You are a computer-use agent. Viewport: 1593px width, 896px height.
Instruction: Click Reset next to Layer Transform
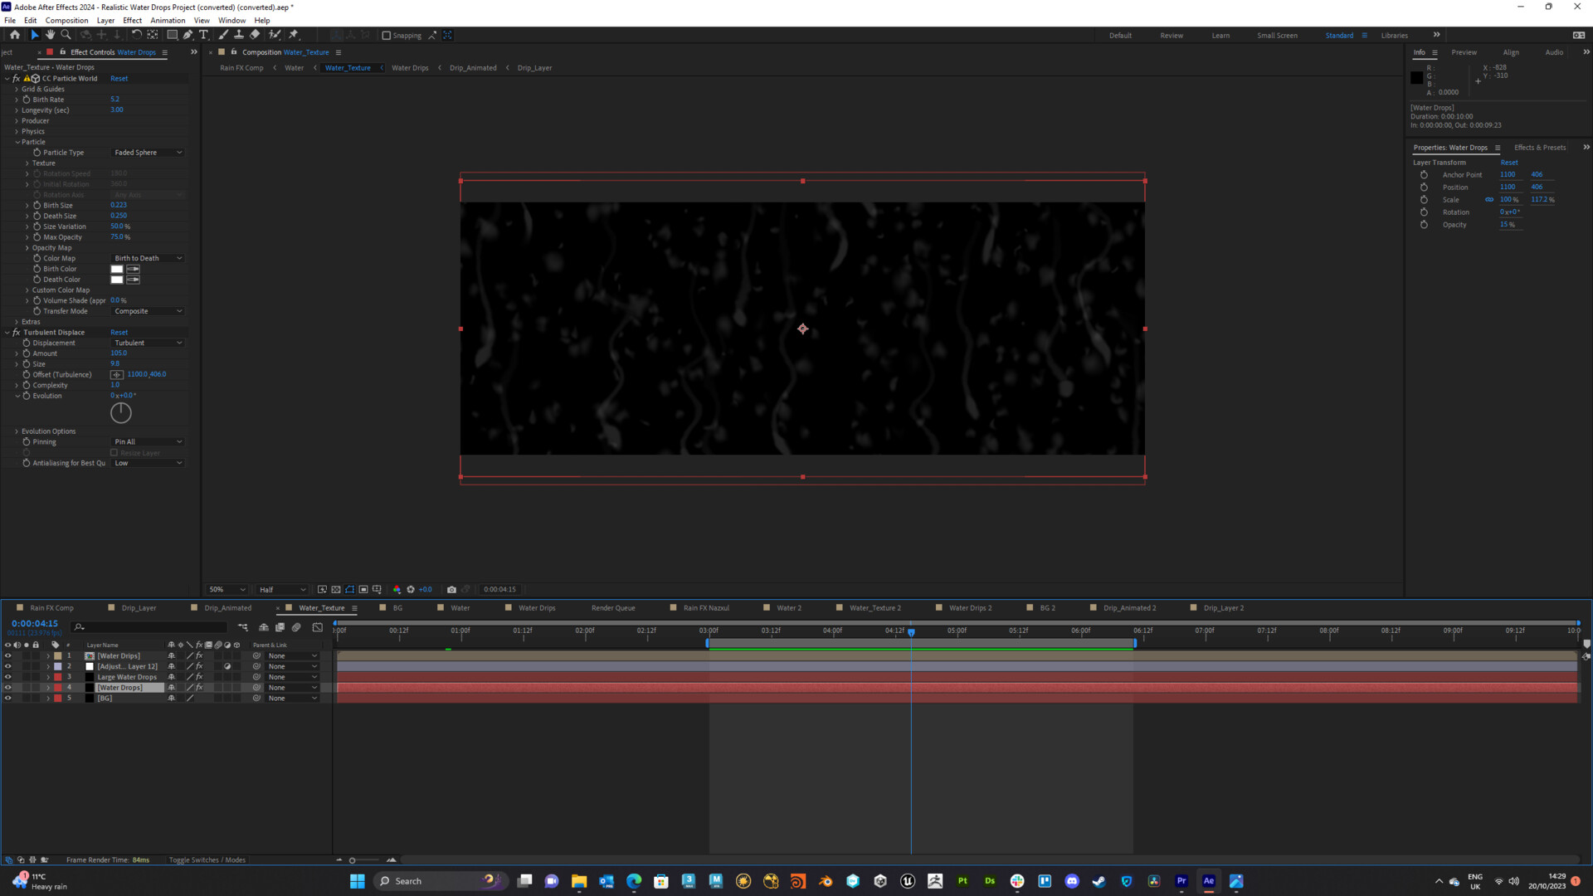[1509, 162]
